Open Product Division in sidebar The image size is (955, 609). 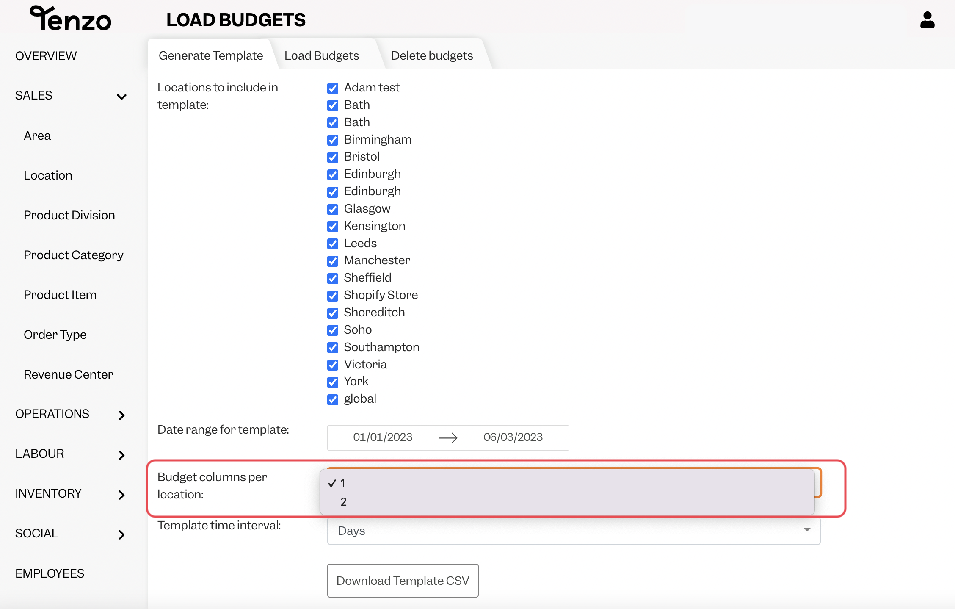click(x=69, y=215)
